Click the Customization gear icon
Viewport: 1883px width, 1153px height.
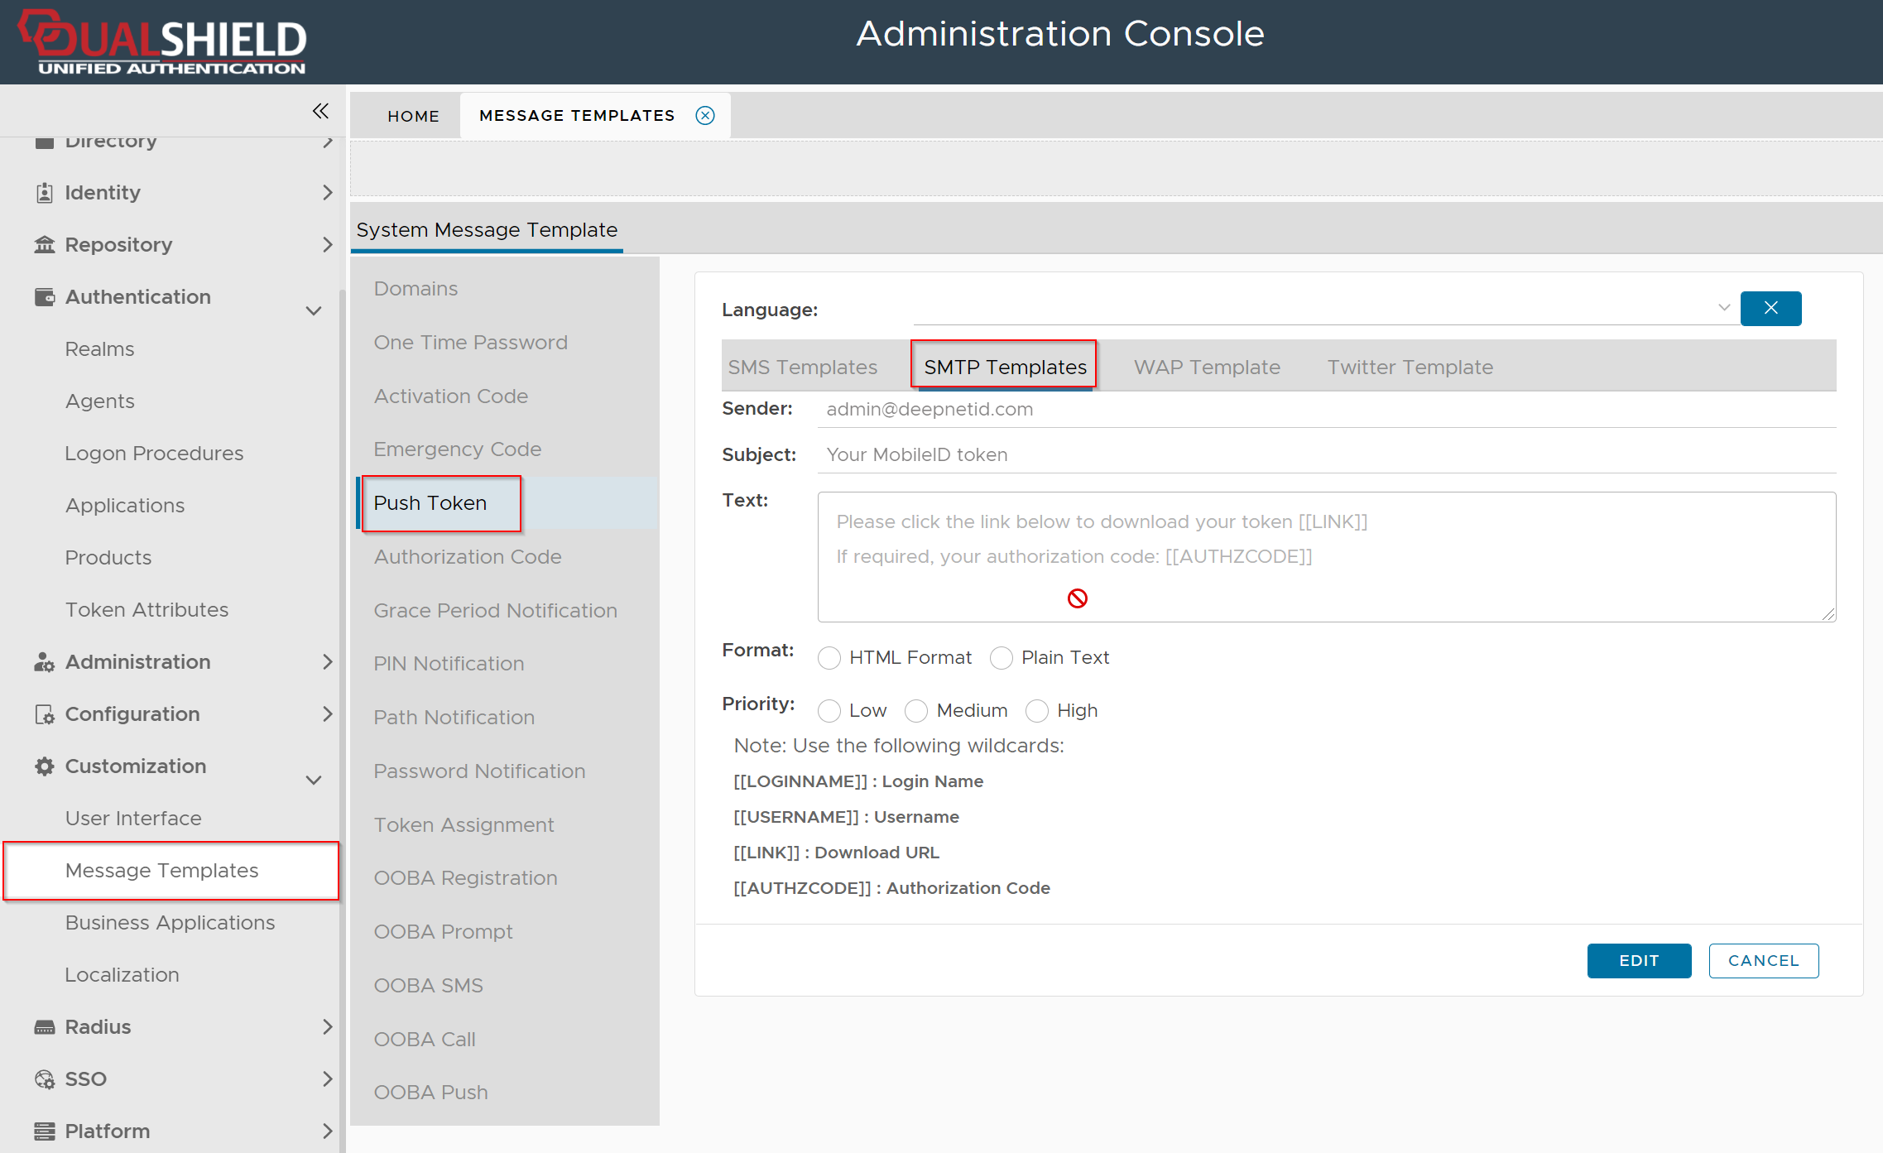coord(45,766)
